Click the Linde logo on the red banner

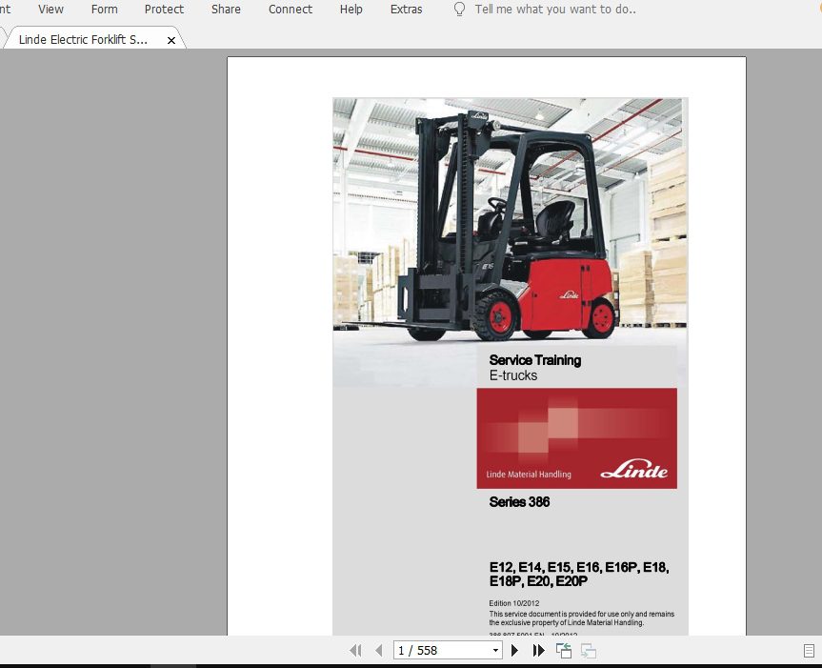[634, 469]
